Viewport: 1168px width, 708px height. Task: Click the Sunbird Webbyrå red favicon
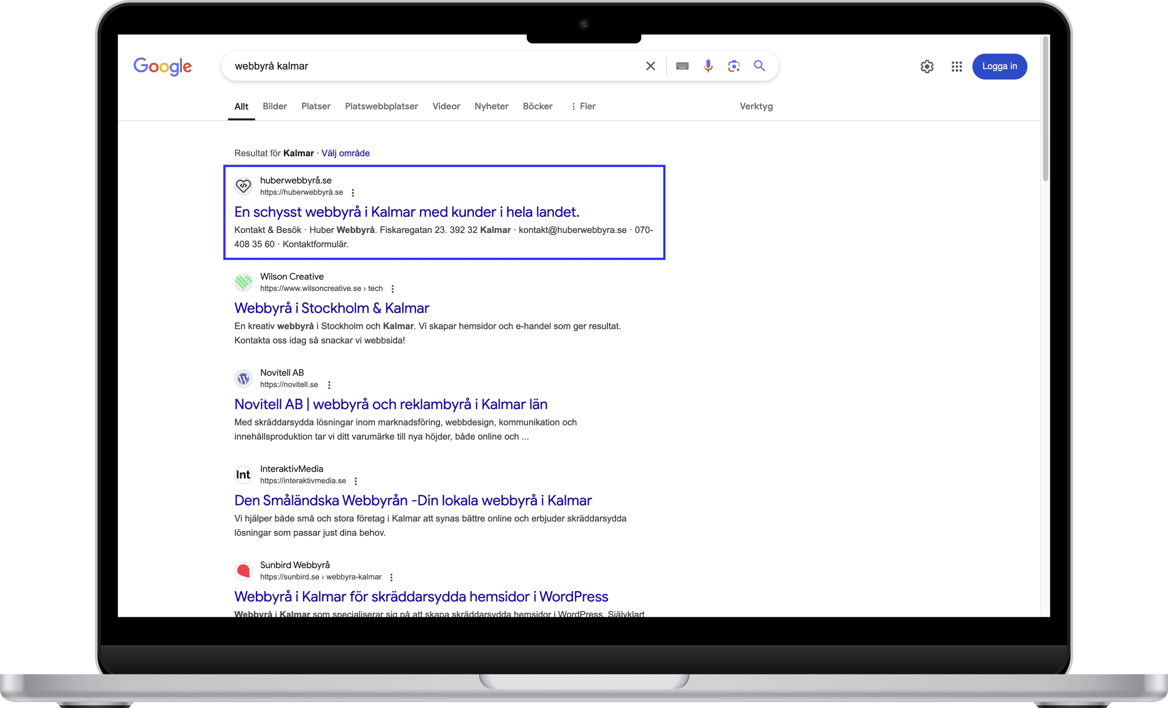point(244,571)
